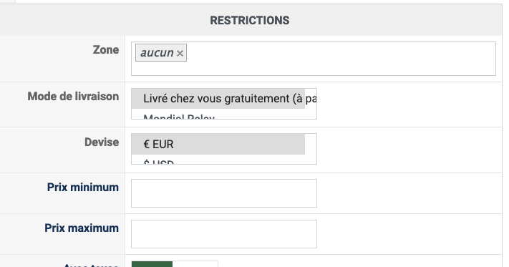
Task: Click the "Zone" field label
Action: pyautogui.click(x=106, y=50)
